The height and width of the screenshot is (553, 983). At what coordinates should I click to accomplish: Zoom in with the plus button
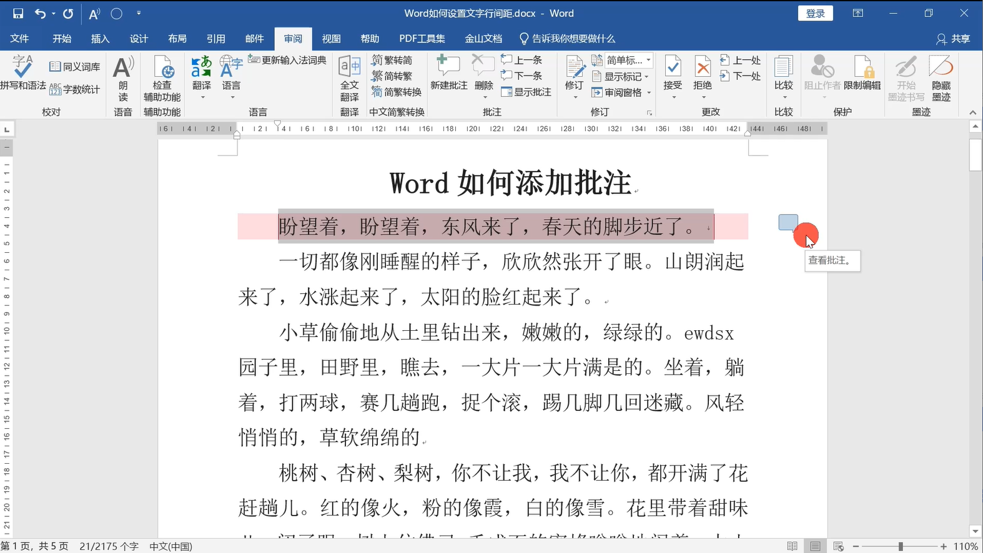coord(944,546)
